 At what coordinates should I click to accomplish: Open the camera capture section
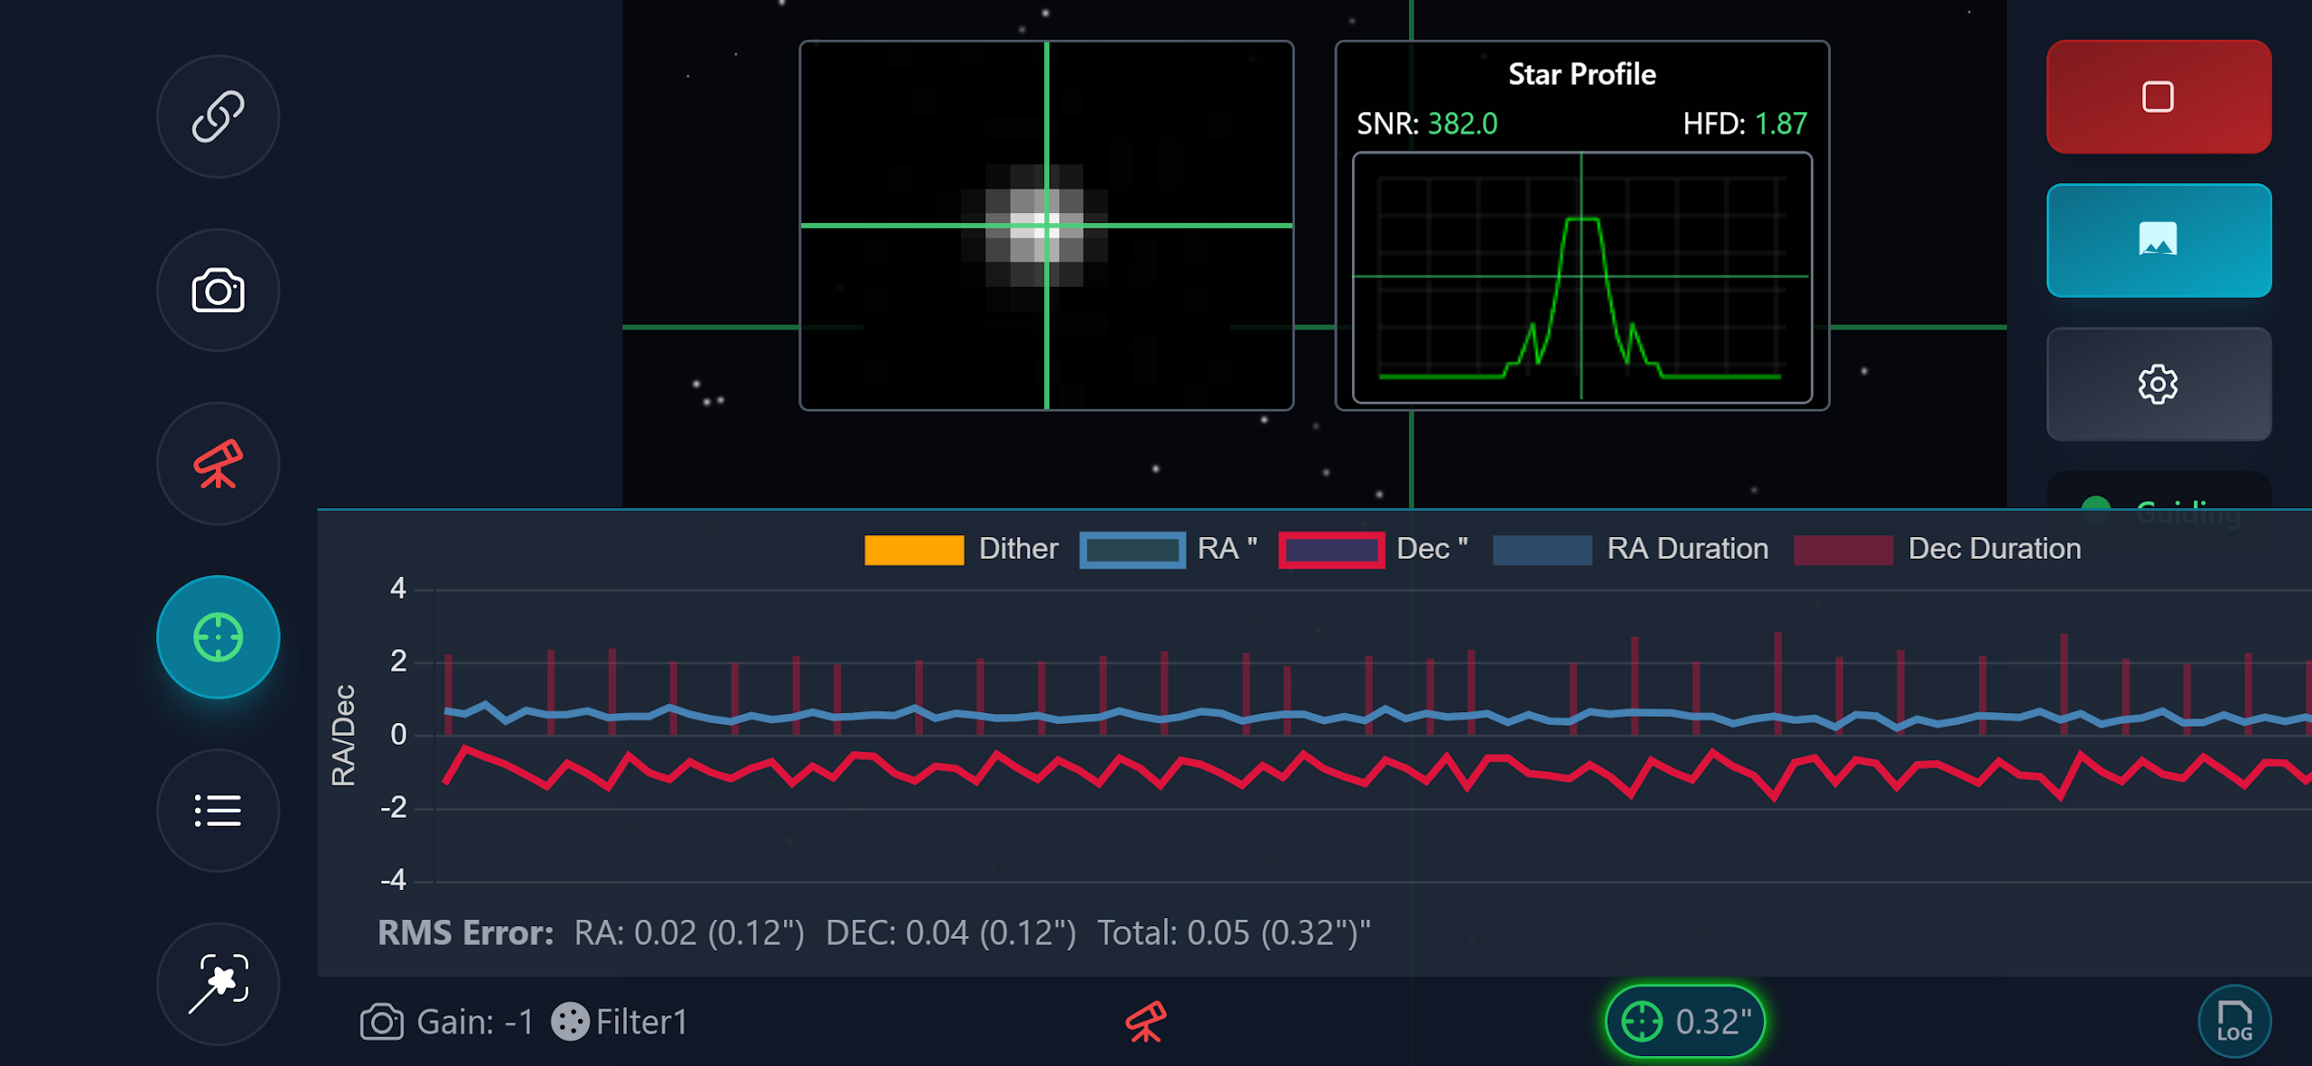218,291
